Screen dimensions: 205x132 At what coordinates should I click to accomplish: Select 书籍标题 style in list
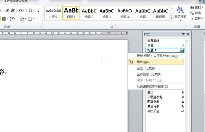click(165, 106)
